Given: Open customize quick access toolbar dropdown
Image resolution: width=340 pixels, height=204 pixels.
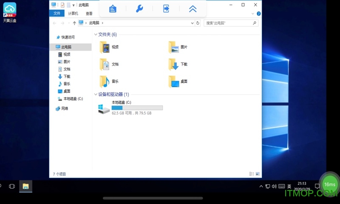Looking at the screenshot, I should coord(74,5).
